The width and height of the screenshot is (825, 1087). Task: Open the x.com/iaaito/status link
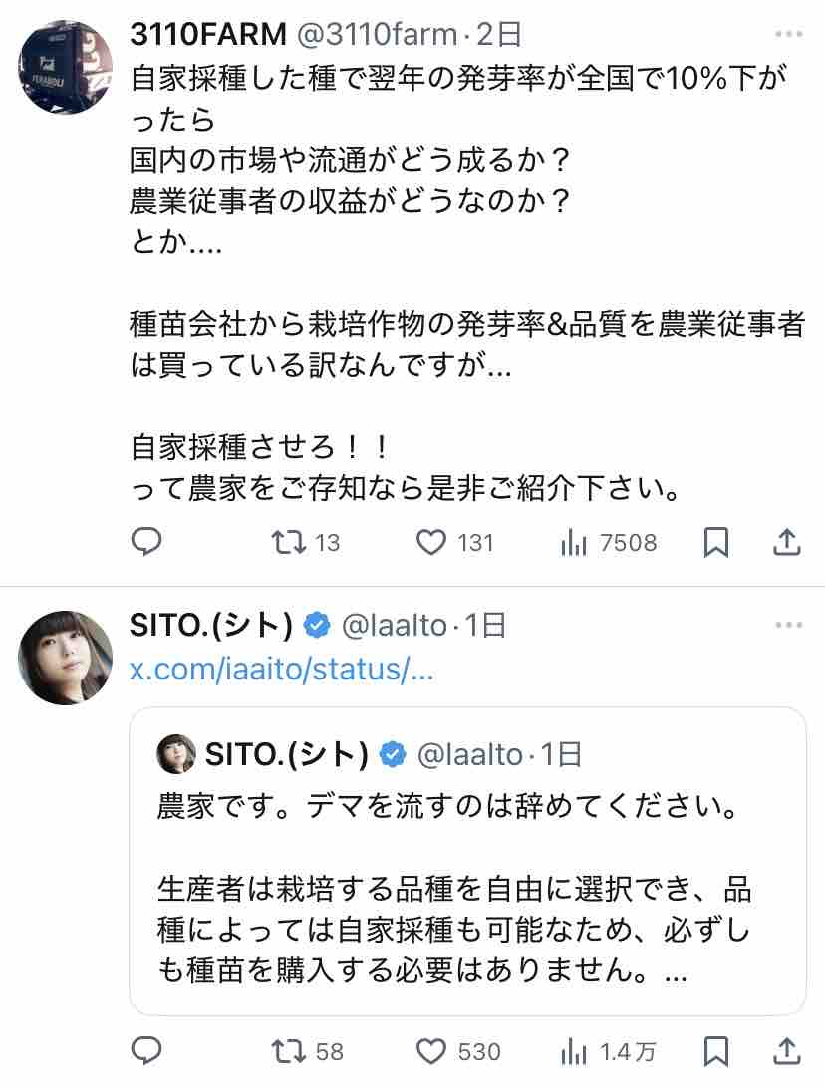tap(281, 669)
